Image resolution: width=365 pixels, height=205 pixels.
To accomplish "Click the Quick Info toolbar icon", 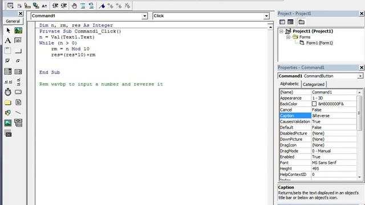I will tap(27, 6).
